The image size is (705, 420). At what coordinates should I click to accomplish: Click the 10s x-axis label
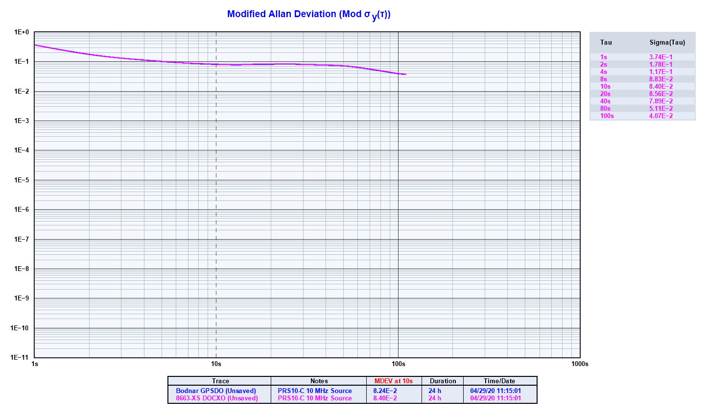click(216, 364)
